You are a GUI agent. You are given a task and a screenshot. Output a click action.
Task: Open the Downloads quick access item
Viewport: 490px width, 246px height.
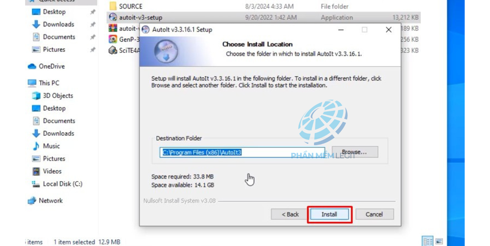click(59, 24)
